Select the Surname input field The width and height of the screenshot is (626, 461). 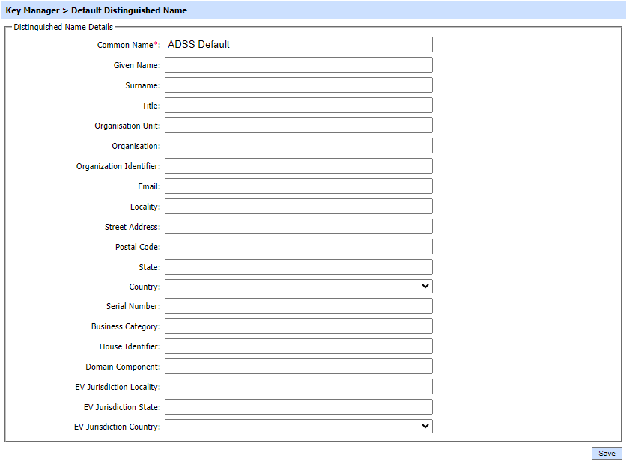(298, 85)
